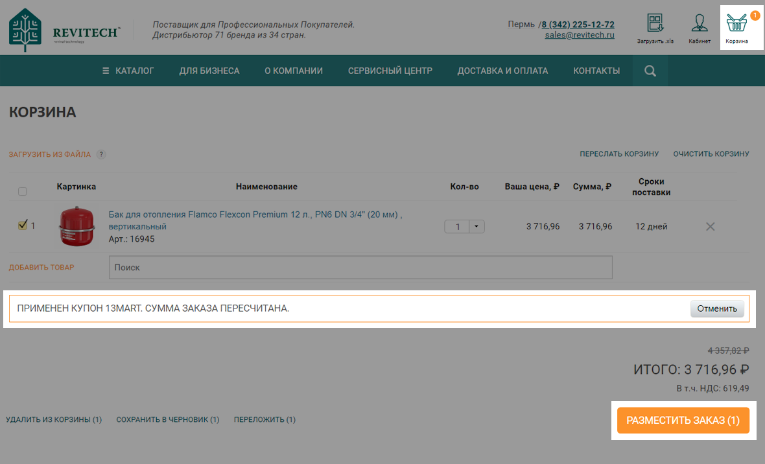Click the sales@revitech.ru email link

pyautogui.click(x=580, y=34)
